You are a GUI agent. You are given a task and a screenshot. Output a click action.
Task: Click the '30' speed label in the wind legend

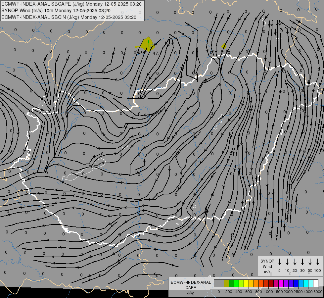pos(302,271)
